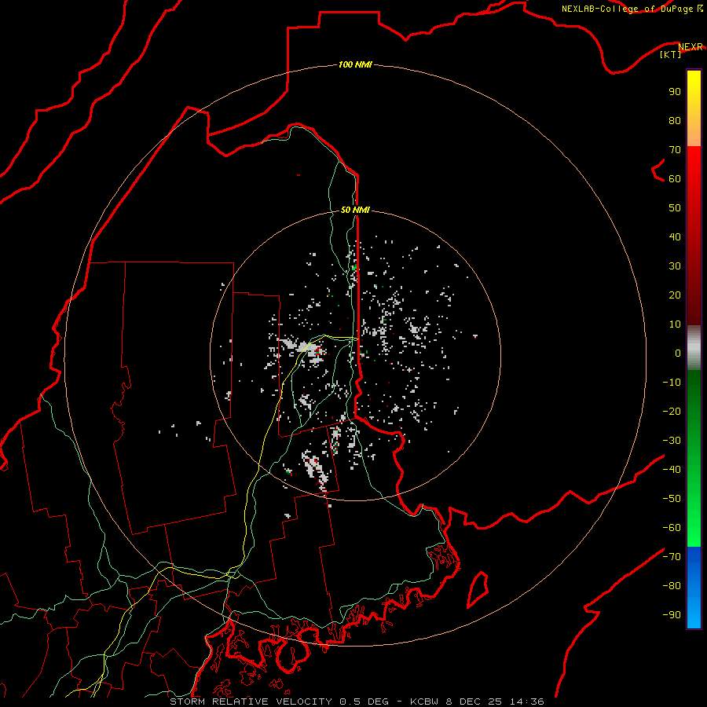Click the red island outline offshore
Screen dimensions: 707x707
click(478, 589)
